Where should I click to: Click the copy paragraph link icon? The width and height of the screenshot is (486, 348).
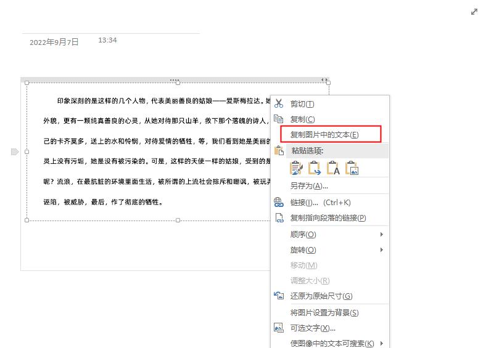[x=279, y=217]
